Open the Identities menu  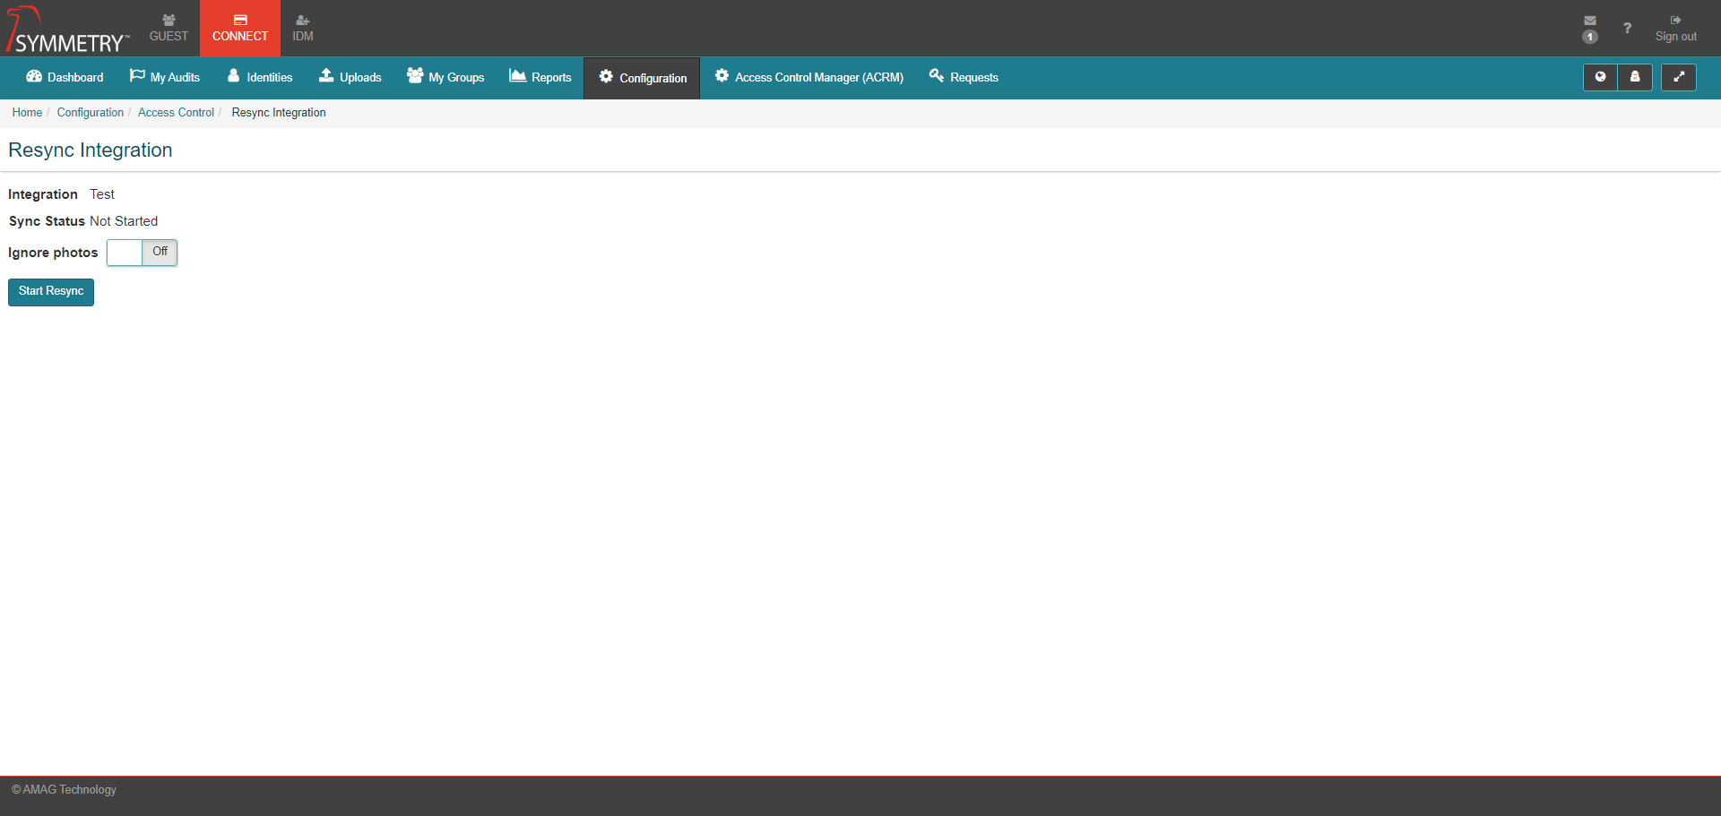pos(260,77)
